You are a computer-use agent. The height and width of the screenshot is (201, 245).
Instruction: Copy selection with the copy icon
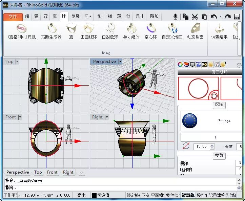point(185,16)
